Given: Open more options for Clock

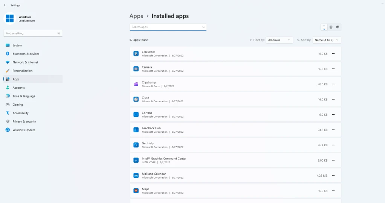Looking at the screenshot, I should pyautogui.click(x=333, y=99).
